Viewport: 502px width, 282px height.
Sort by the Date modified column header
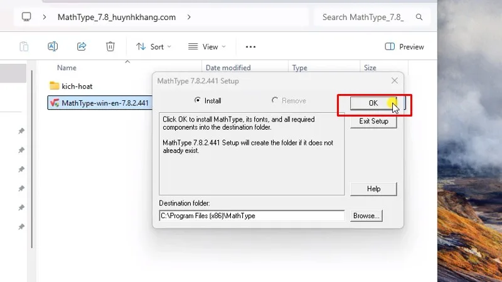[x=228, y=68]
